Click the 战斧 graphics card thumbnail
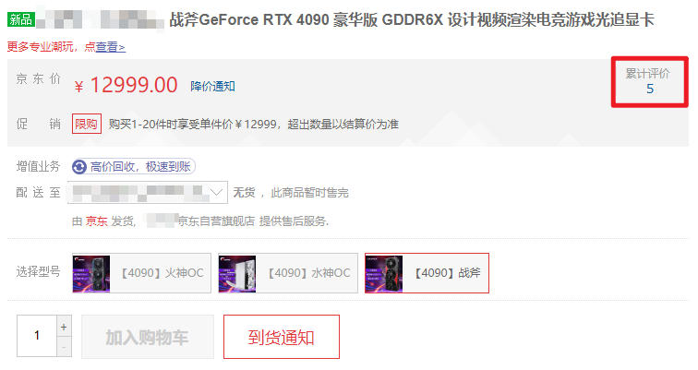The width and height of the screenshot is (698, 370). click(x=384, y=273)
